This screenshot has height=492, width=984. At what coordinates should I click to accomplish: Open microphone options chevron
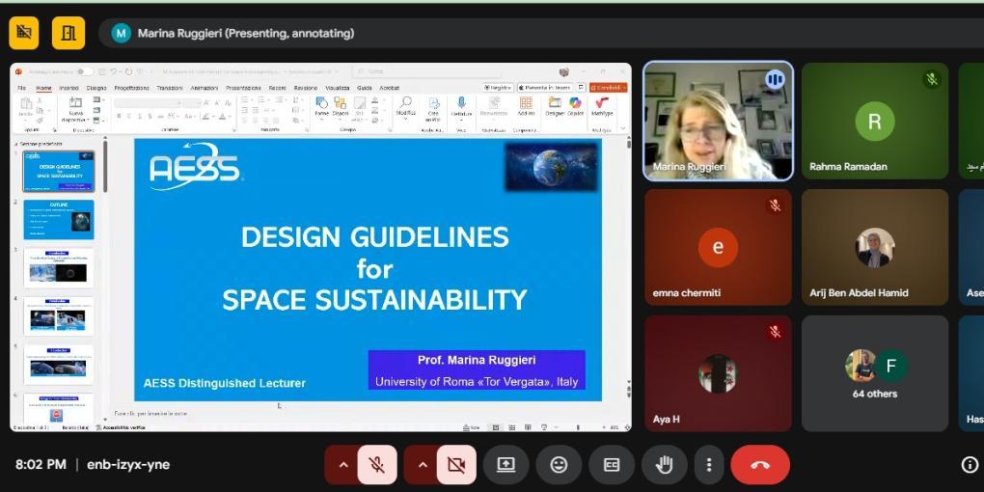343,464
